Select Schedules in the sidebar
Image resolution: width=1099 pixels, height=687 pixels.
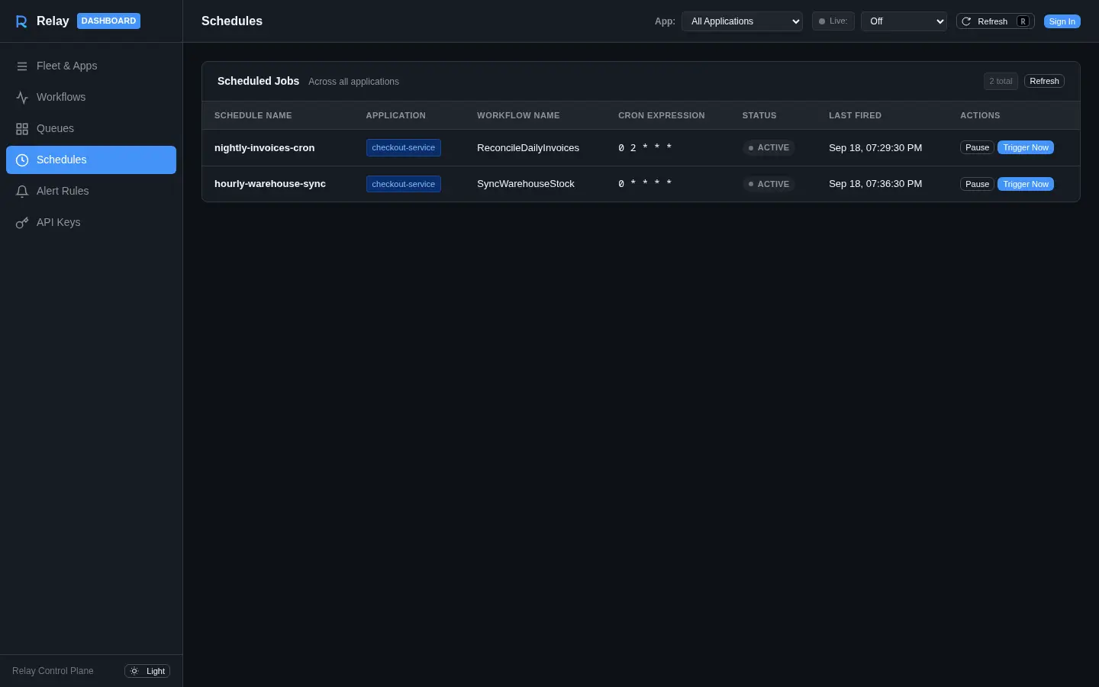[91, 160]
